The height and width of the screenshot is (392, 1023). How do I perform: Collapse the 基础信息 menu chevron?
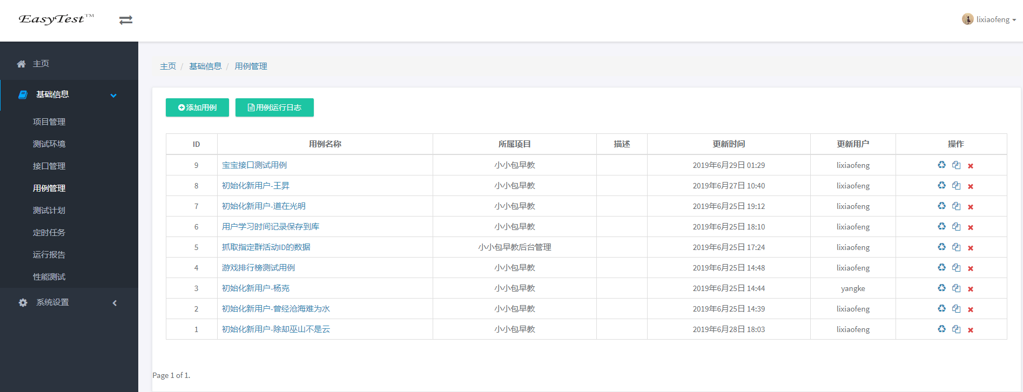click(113, 96)
